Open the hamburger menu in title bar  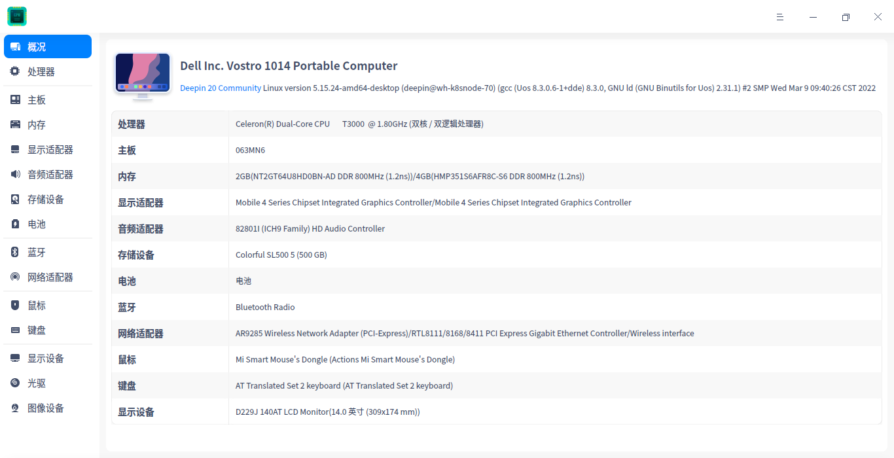[779, 17]
